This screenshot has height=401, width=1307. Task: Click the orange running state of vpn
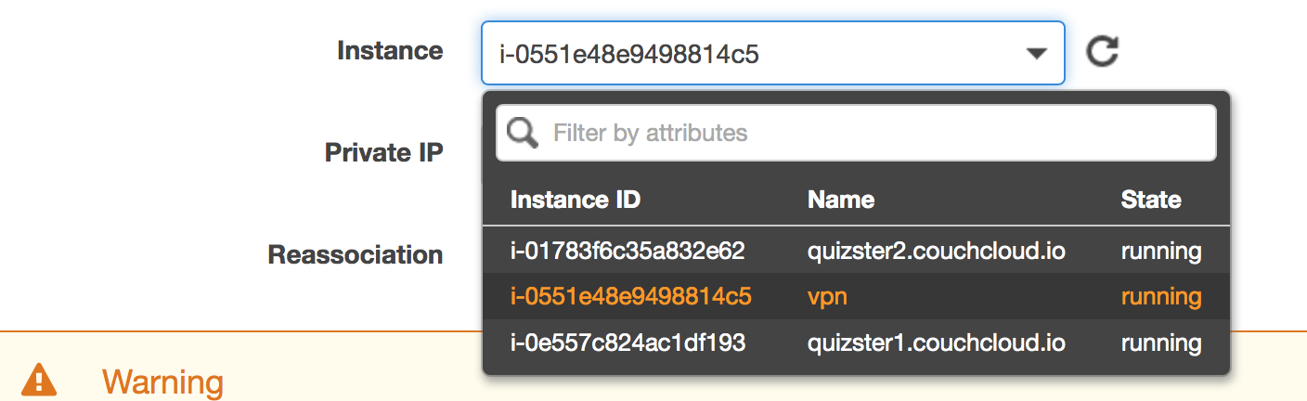point(1161,297)
